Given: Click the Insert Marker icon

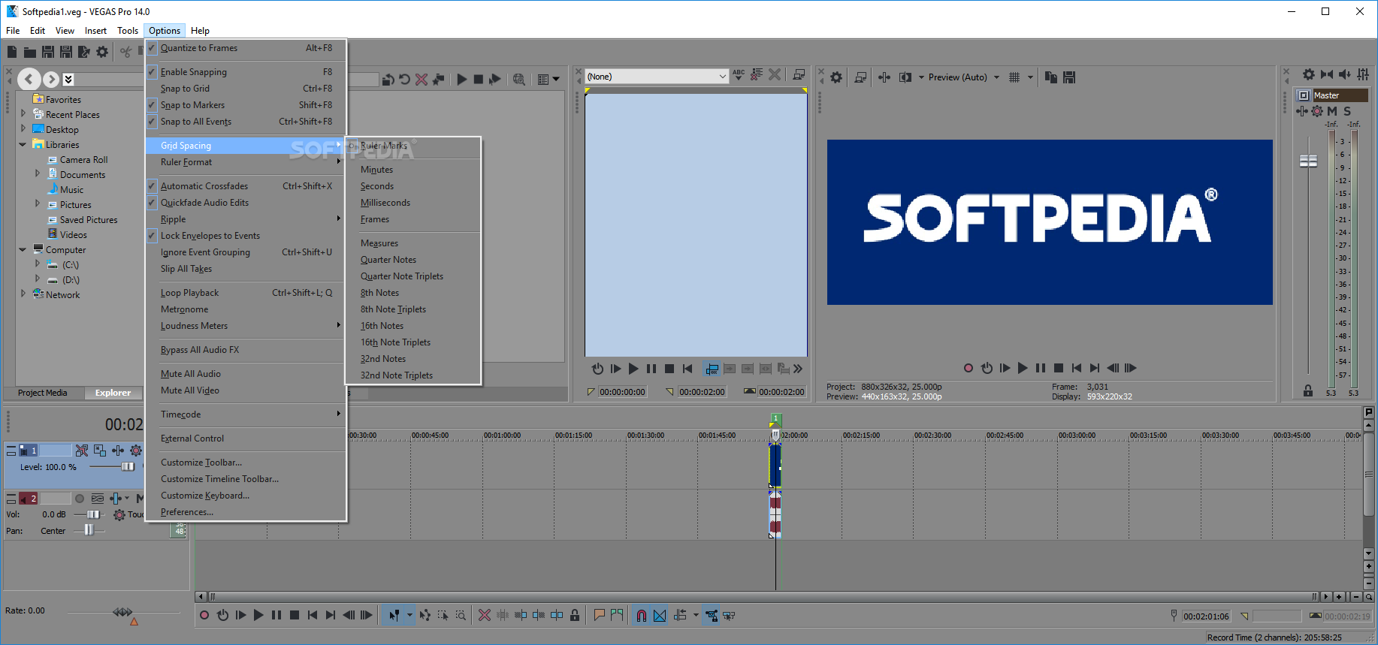Looking at the screenshot, I should tap(599, 615).
